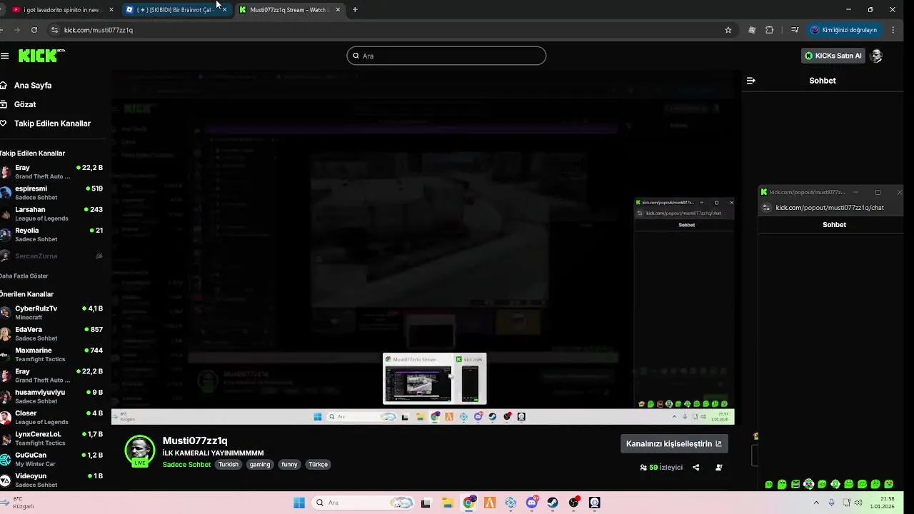Click the search field labeled Ara
Image resolution: width=914 pixels, height=514 pixels.
point(446,56)
